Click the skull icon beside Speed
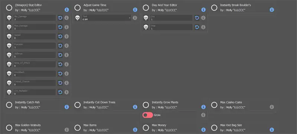The image size is (297, 134). (x=9, y=36)
